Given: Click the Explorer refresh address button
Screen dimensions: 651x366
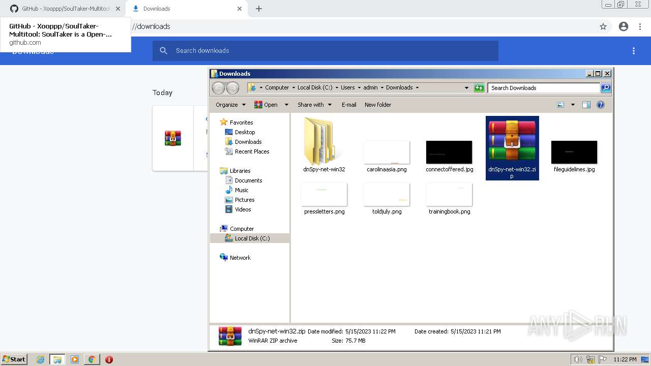Looking at the screenshot, I should pos(479,88).
